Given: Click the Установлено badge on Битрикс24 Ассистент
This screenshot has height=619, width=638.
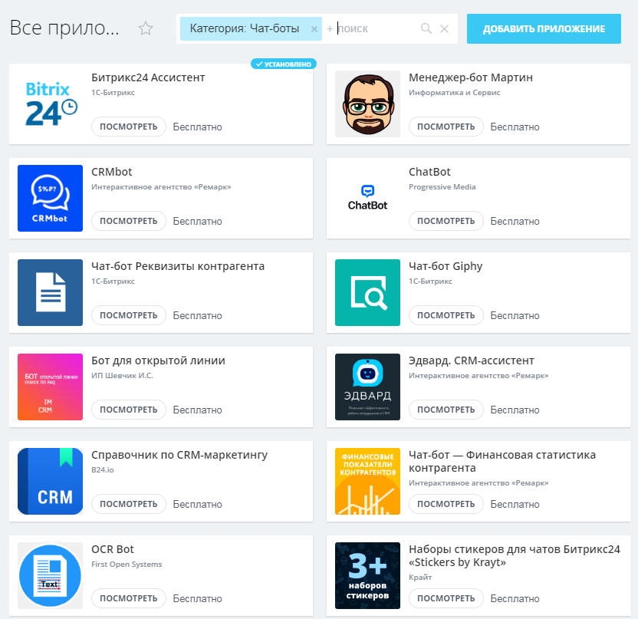Looking at the screenshot, I should [x=284, y=64].
